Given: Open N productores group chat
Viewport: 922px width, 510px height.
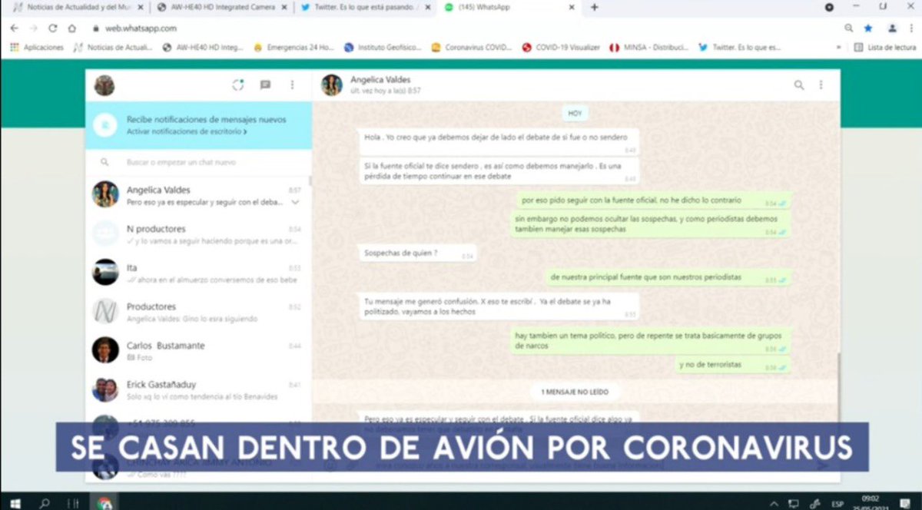Looking at the screenshot, I should (x=198, y=233).
